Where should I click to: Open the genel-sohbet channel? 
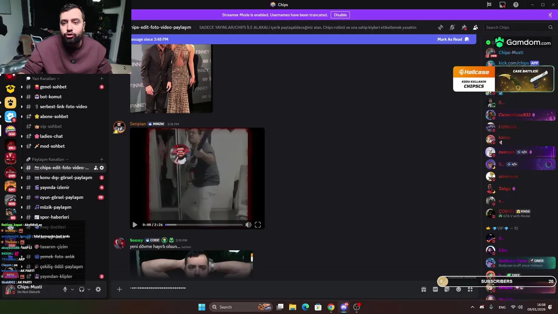(65, 87)
